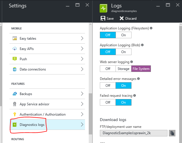Click the Backups cloud icon
Screen dimensions: 182x143
point(15,94)
